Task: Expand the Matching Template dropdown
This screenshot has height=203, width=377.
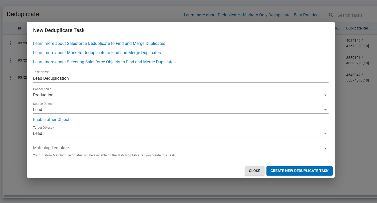Action: [x=325, y=148]
